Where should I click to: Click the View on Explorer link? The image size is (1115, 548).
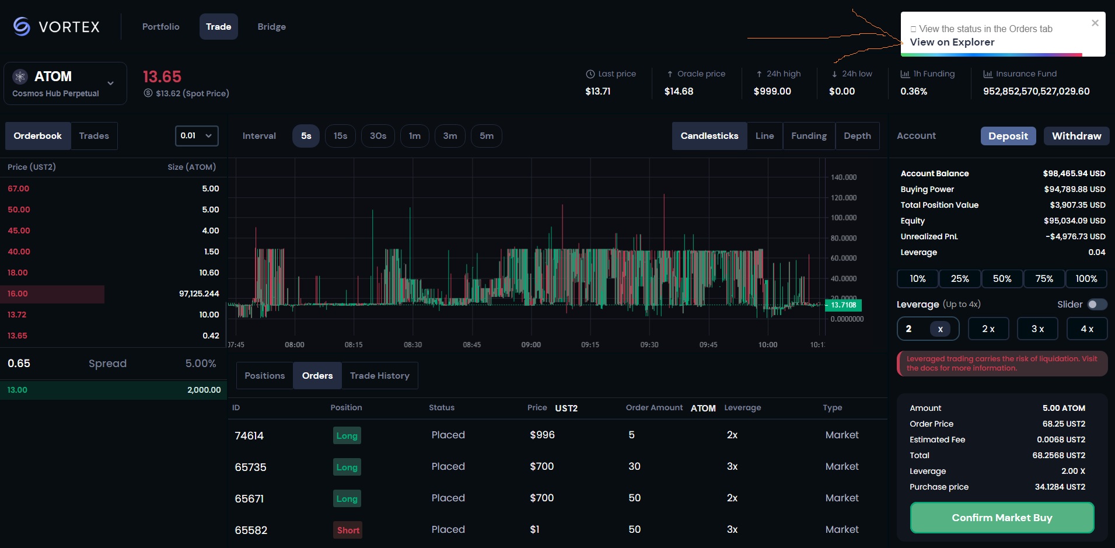(x=952, y=42)
